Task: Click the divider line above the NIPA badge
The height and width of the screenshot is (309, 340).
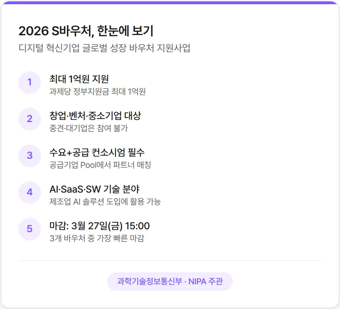Action: [170, 261]
